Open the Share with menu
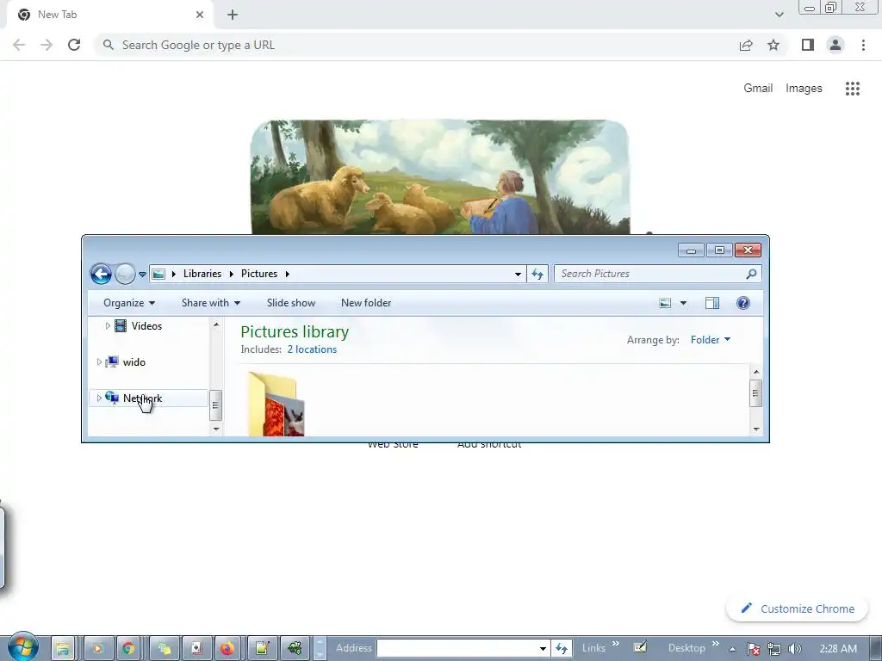 (x=211, y=303)
